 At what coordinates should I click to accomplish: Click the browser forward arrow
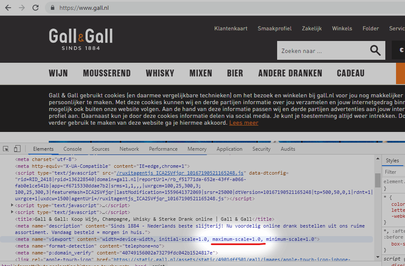tap(22, 8)
